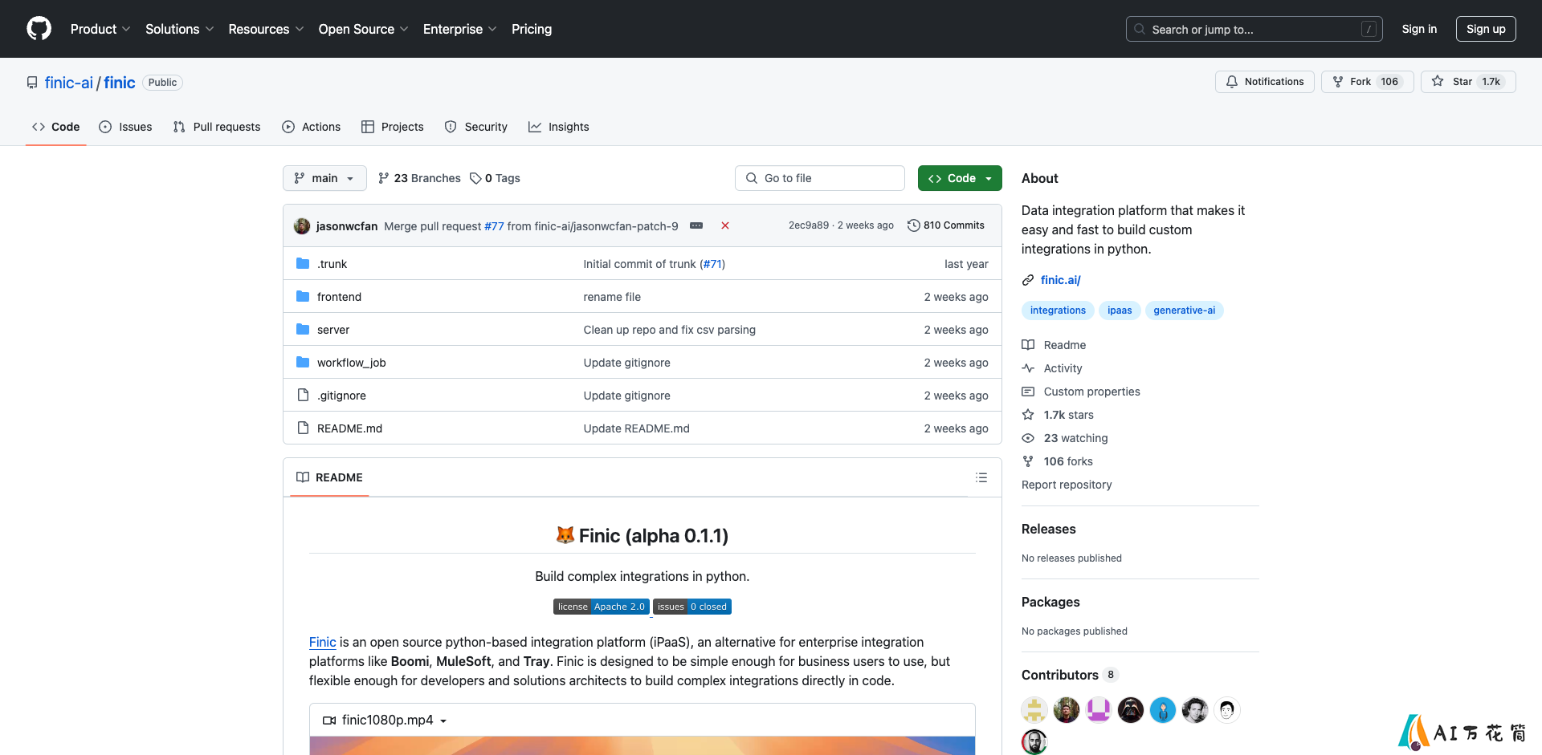This screenshot has height=755, width=1542.
Task: Click the Notifications bell button
Action: click(1265, 82)
